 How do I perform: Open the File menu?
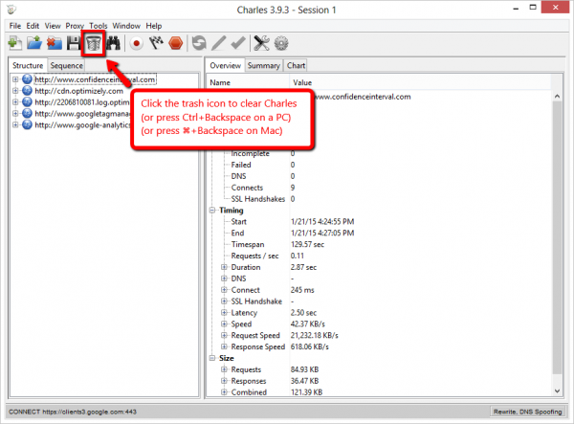click(x=15, y=26)
